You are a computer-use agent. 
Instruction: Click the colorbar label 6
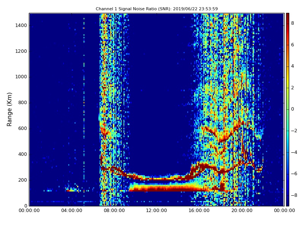293,45
